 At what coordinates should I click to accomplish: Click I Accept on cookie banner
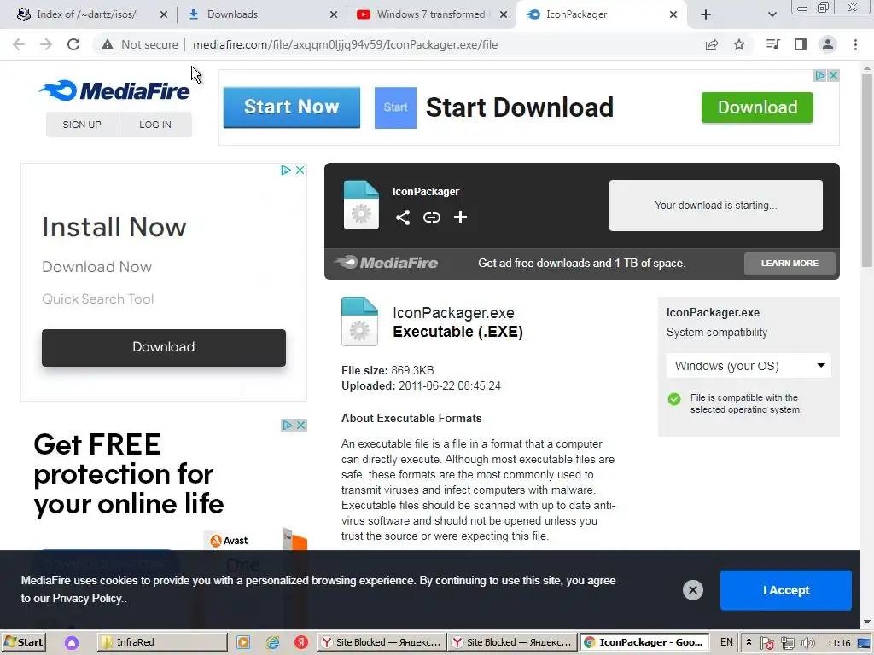[x=786, y=590]
